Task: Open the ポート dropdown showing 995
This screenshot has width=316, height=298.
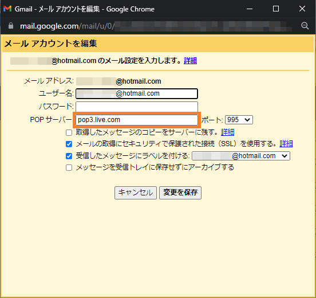Action: pyautogui.click(x=239, y=120)
